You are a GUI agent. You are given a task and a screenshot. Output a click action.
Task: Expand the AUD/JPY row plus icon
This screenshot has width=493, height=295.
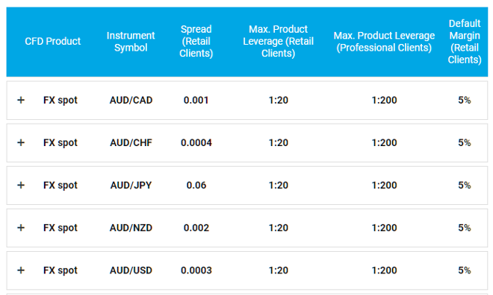(x=21, y=185)
